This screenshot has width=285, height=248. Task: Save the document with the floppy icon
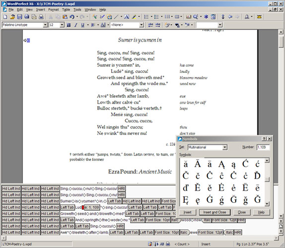(19, 17)
